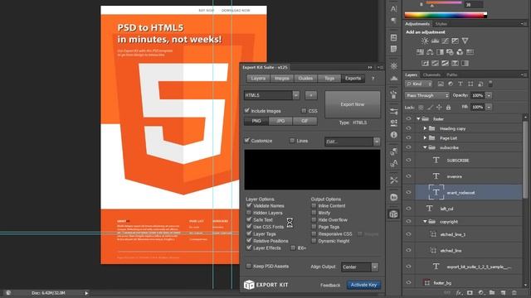Image resolution: width=531 pixels, height=298 pixels.
Task: Open the Character panel icon in dock
Action: [393, 9]
